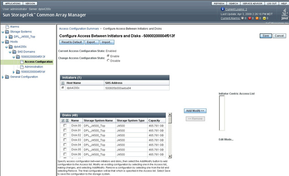This screenshot has width=289, height=176.
Task: Check the Disk:03 checkbox
Action: (65, 140)
